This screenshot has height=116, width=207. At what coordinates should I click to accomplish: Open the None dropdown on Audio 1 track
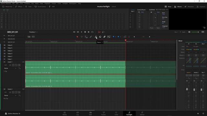10,68
